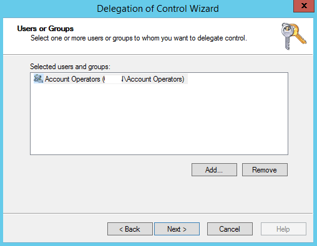
Task: Remove the selected group from list
Action: coord(265,170)
